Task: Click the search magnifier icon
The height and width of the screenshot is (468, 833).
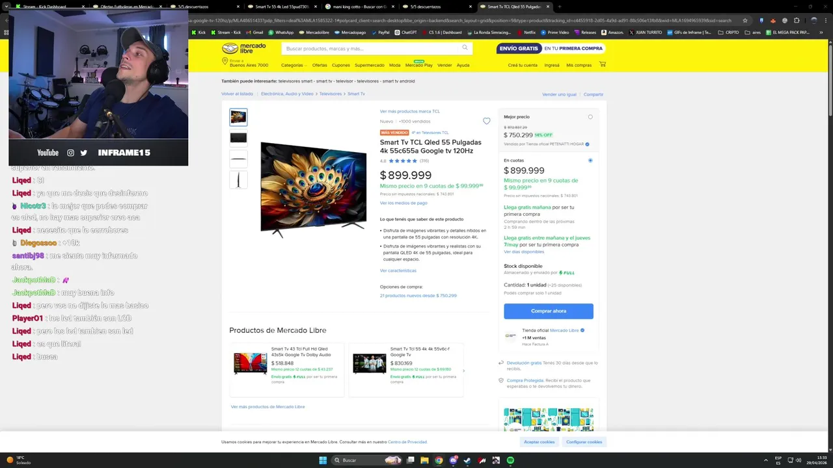Action: (465, 47)
